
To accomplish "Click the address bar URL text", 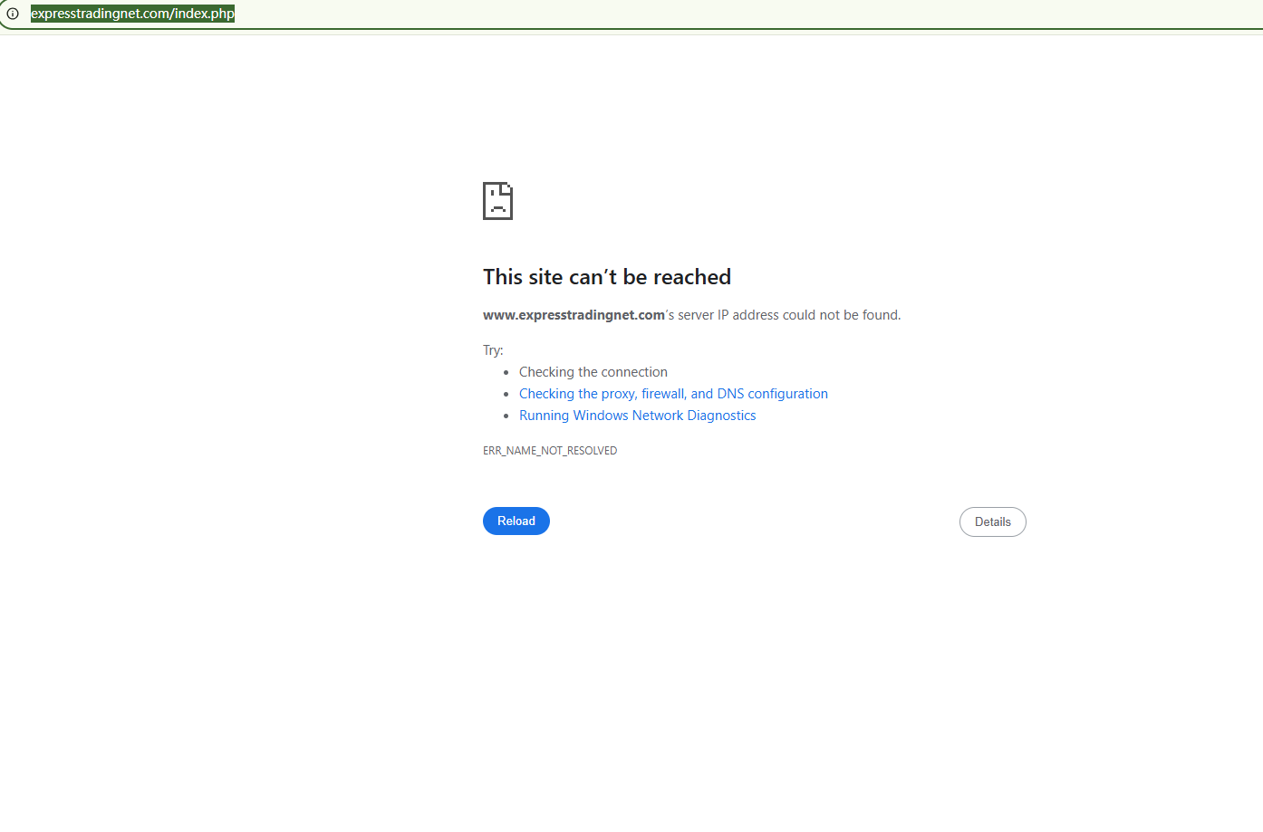I will (x=132, y=14).
